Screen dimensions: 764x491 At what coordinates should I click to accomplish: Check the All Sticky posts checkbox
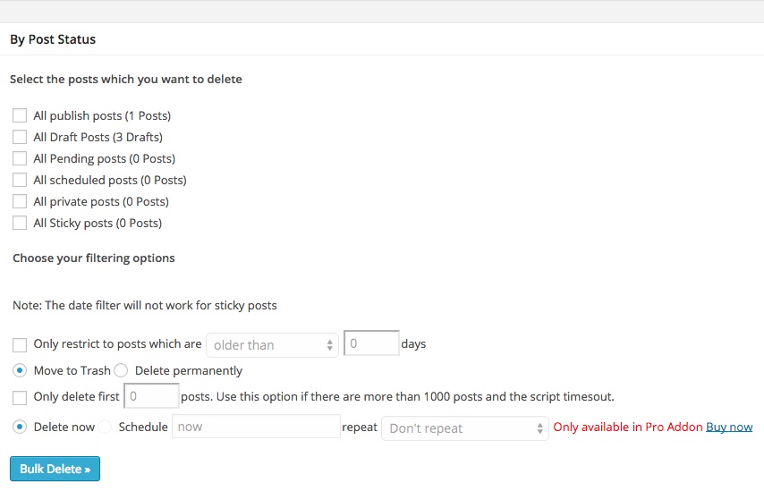coord(20,223)
